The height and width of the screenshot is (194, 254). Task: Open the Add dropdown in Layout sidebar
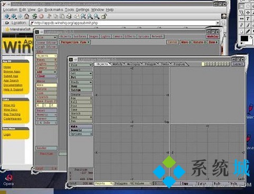[x=47, y=72]
